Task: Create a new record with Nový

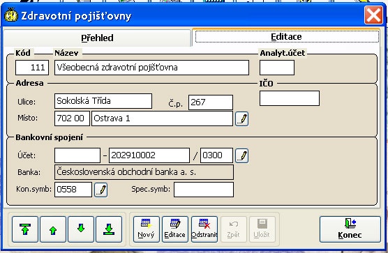Action: point(147,229)
